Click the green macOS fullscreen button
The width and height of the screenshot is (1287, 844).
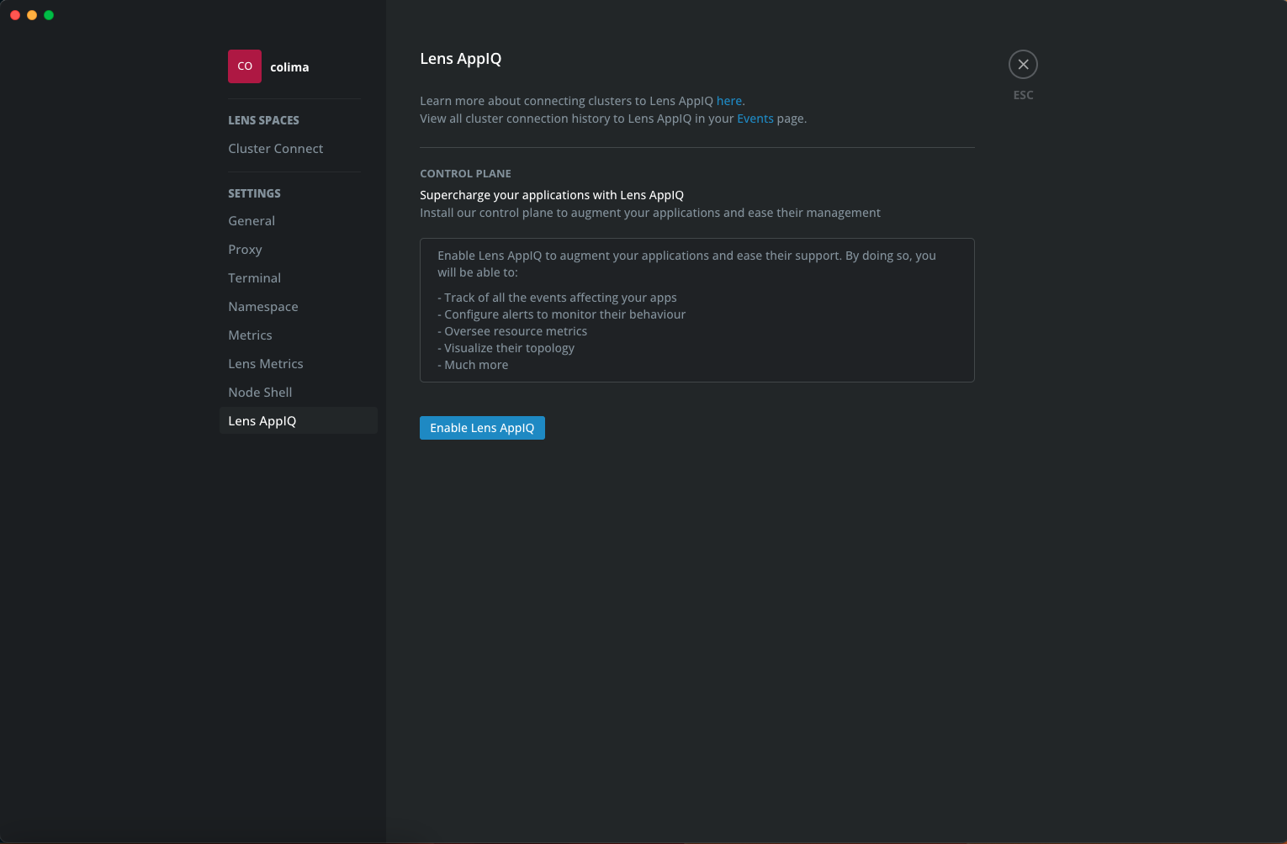[x=49, y=15]
